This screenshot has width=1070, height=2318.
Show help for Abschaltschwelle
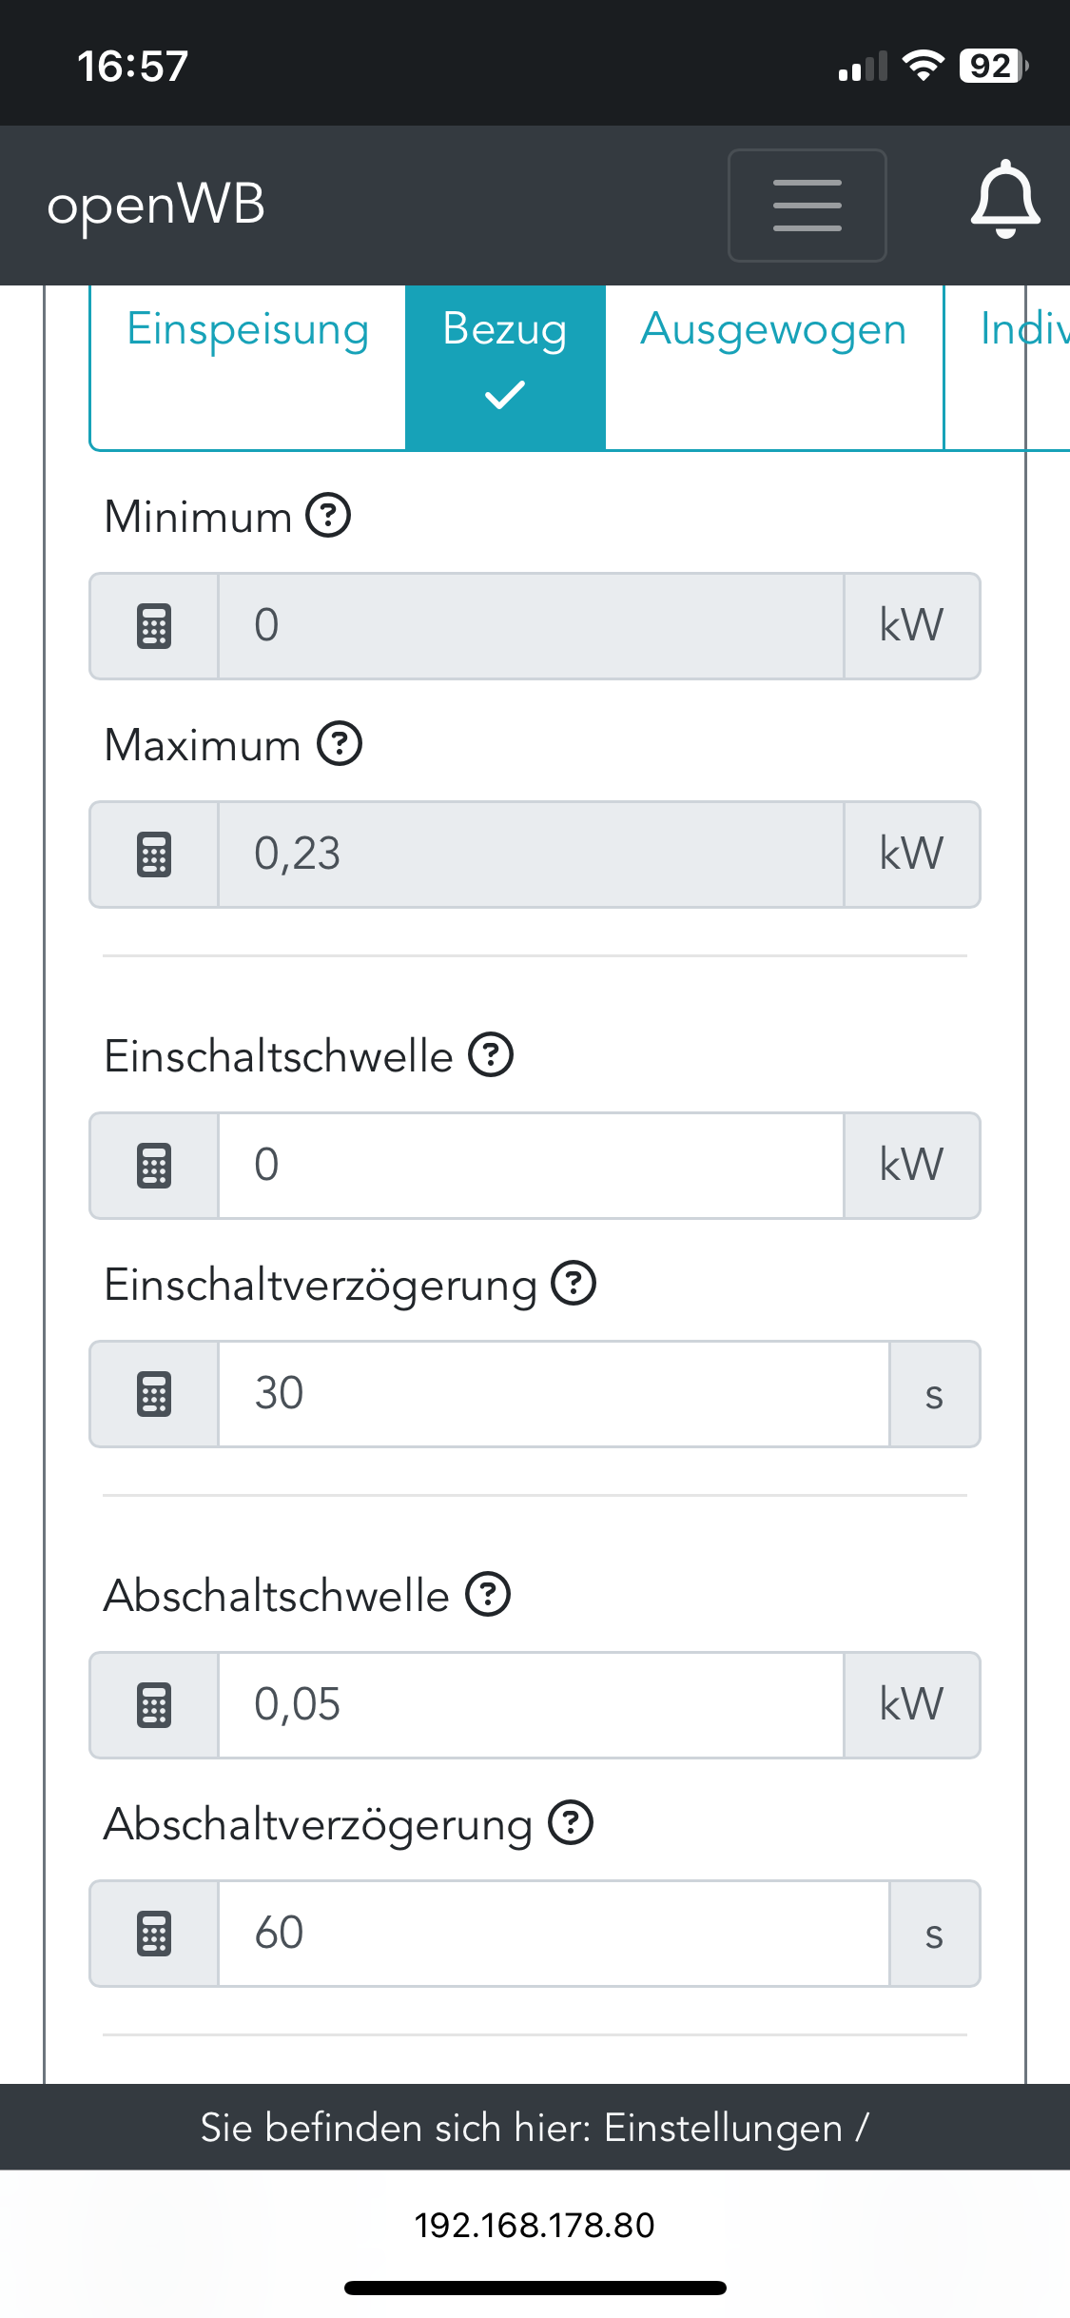[488, 1595]
